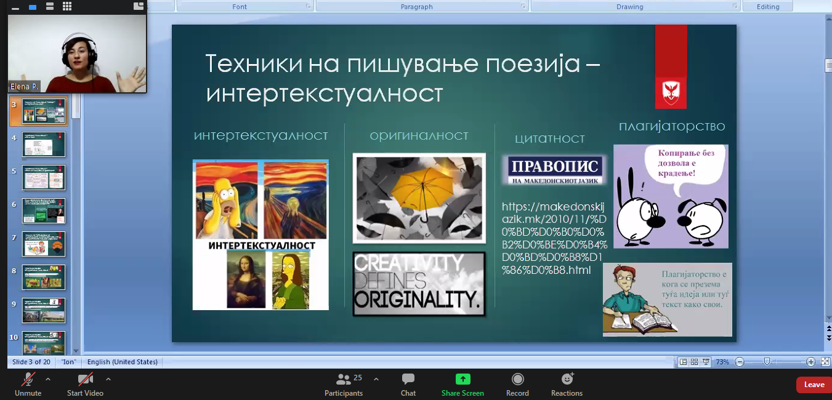The image size is (832, 400).
Task: Open Font group dialog launcher
Action: coord(308,6)
